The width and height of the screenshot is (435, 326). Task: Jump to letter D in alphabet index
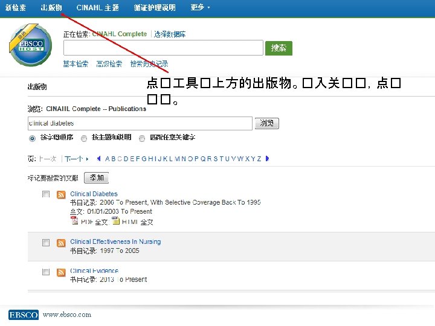click(x=126, y=159)
